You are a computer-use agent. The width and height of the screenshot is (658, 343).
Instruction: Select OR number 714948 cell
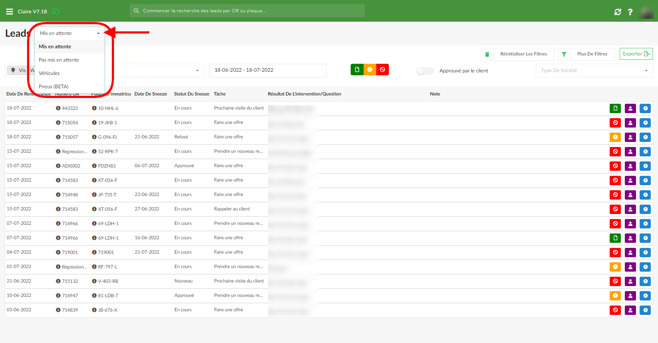click(70, 195)
